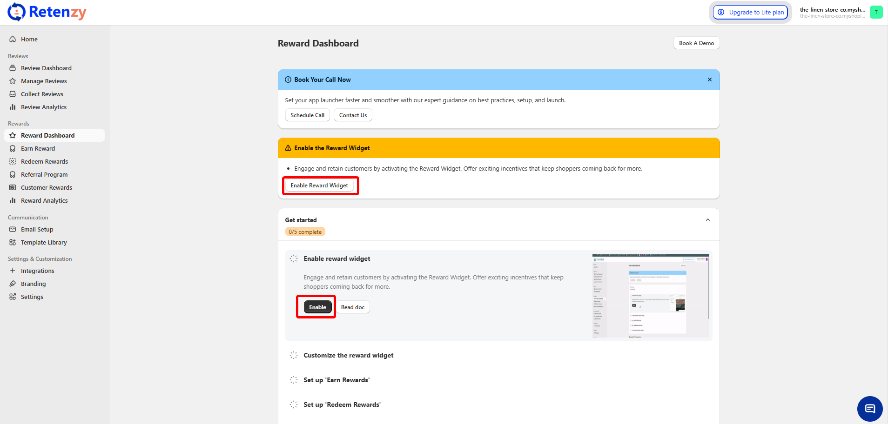Dismiss the Book Your Call Now banner
The height and width of the screenshot is (424, 888).
tap(709, 80)
